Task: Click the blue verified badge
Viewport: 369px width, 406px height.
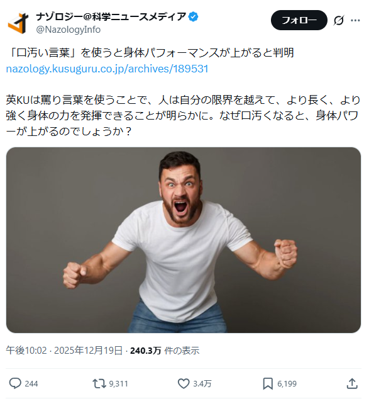Action: (194, 17)
